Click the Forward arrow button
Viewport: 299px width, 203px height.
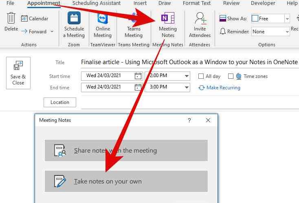[x=34, y=32]
